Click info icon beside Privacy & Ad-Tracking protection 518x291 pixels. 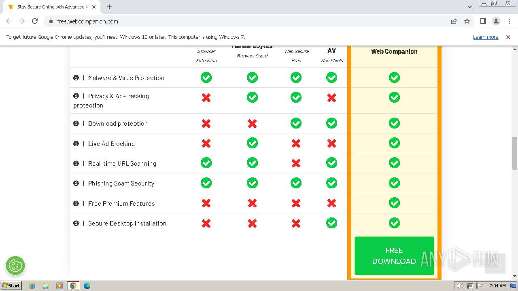76,96
